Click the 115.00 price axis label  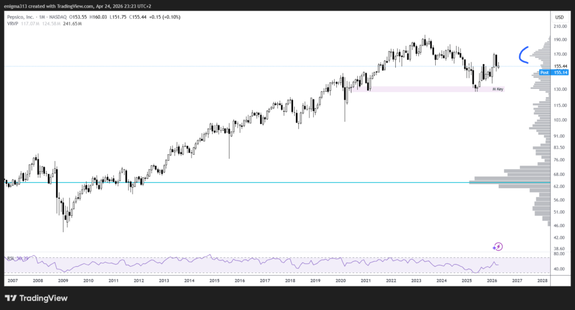click(560, 105)
